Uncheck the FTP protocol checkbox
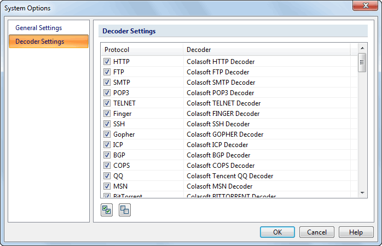The image size is (382, 246). 107,72
